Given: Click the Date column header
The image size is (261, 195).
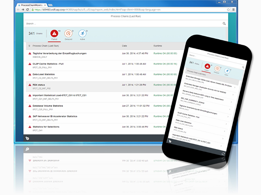Looking at the screenshot, I should (124, 46).
